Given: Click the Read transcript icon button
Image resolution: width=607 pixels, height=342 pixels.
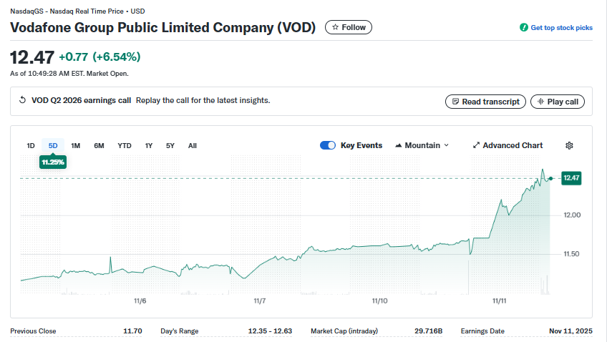Looking at the screenshot, I should 485,102.
